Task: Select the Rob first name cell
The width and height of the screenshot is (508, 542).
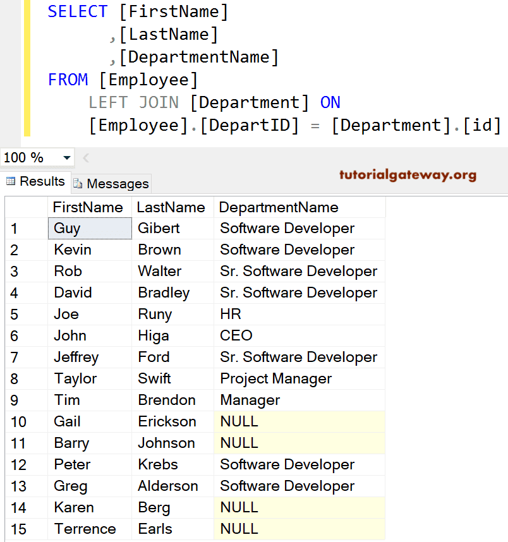Action: click(90, 272)
